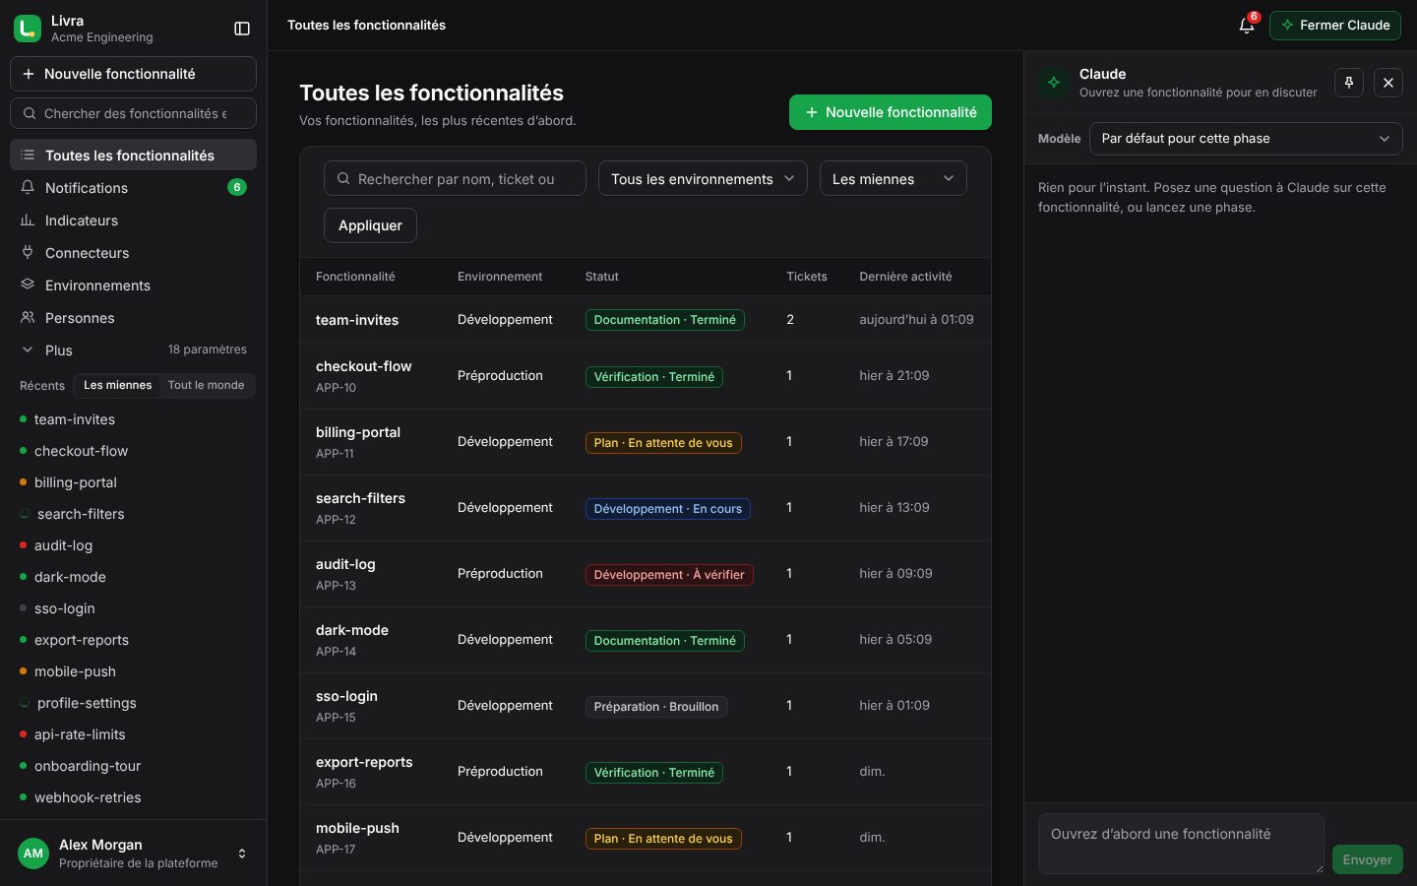Open Notifications in the sidebar
The width and height of the screenshot is (1417, 886).
tap(133, 188)
